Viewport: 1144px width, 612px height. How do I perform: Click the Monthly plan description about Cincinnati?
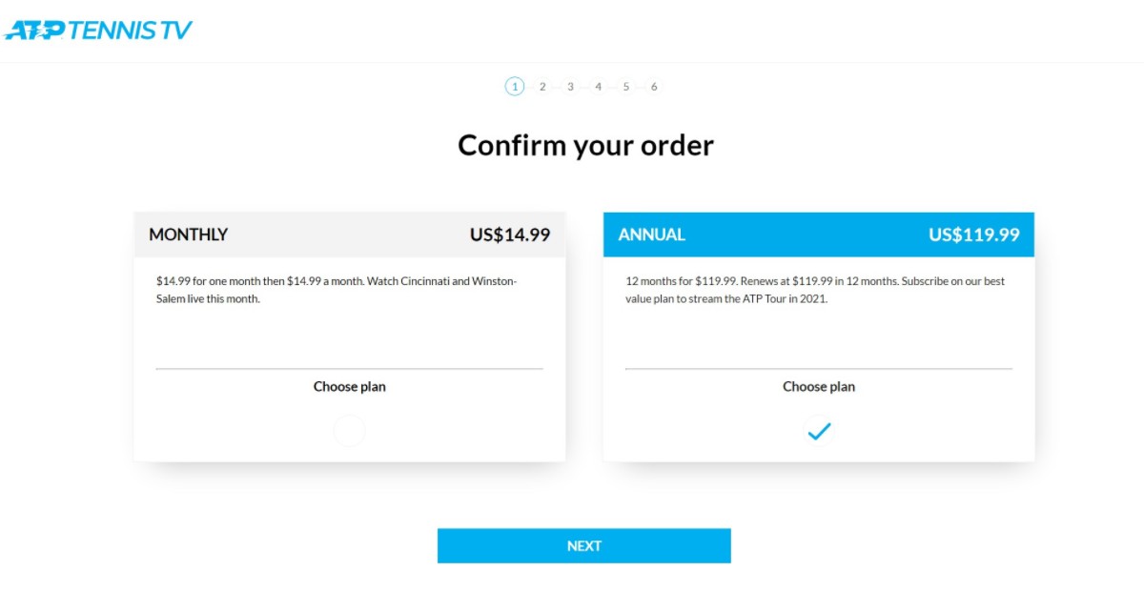337,290
